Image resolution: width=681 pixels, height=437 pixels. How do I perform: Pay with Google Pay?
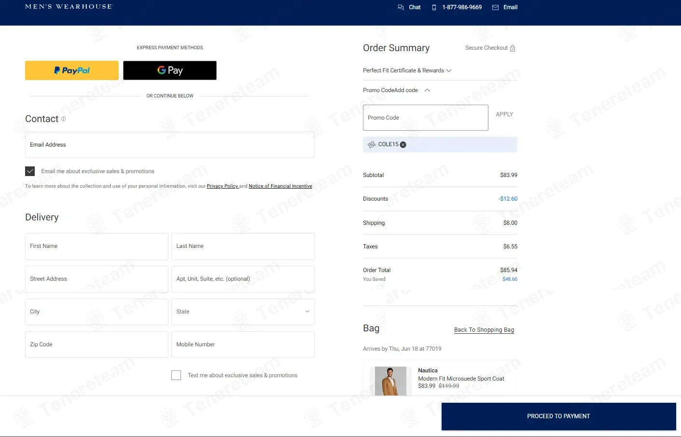pos(170,70)
